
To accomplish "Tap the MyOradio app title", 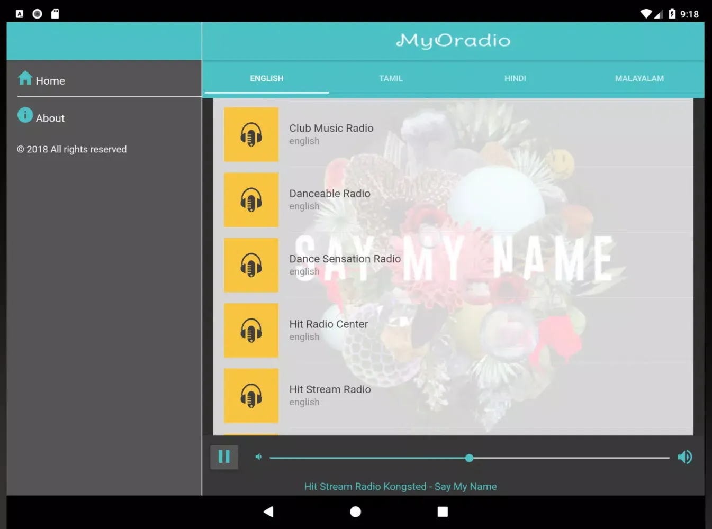I will 453,41.
